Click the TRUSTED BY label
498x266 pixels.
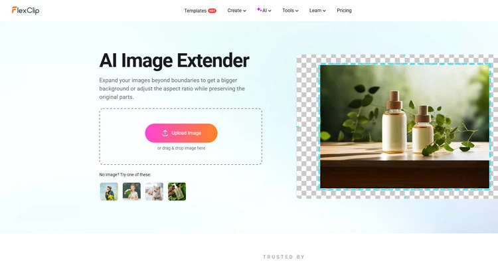284,257
